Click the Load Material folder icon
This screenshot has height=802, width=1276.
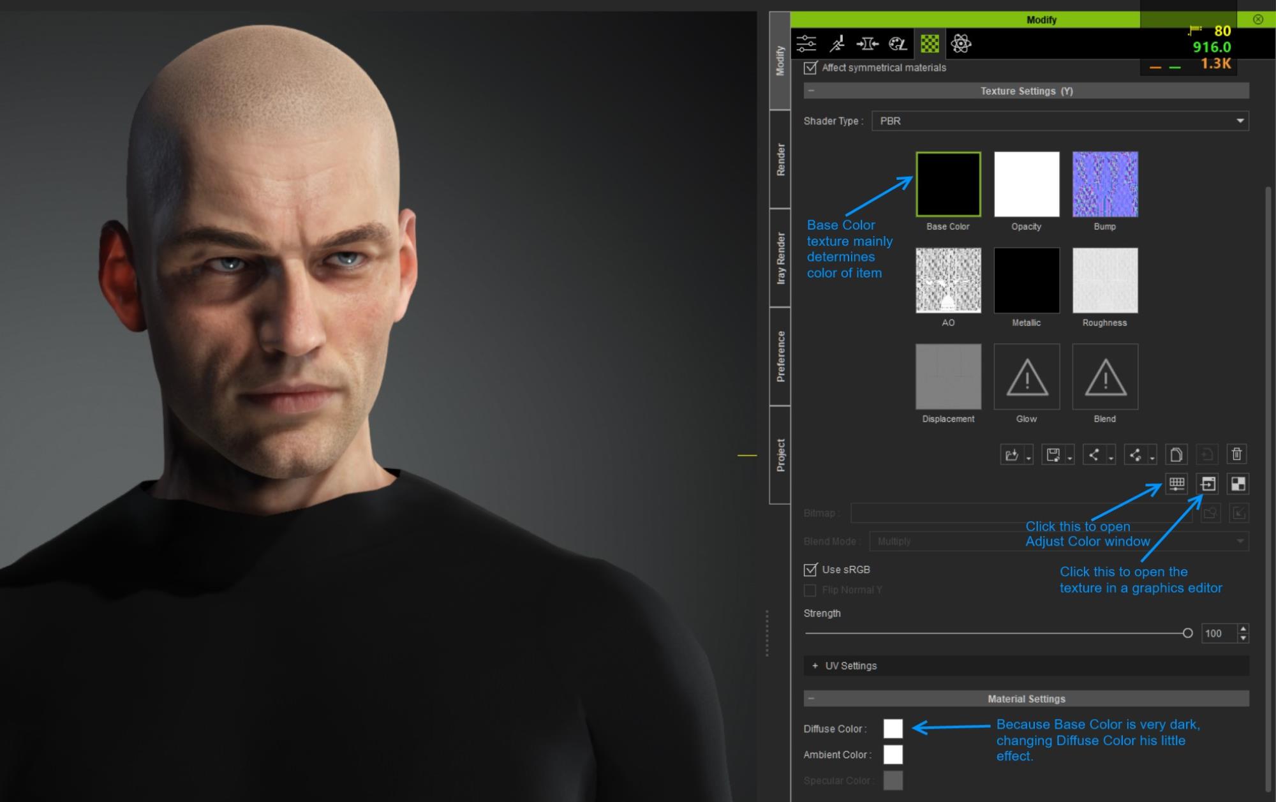(x=1012, y=454)
